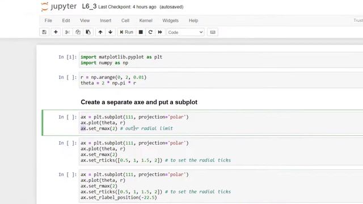Open the cell type Code dropdown
This screenshot has height=204, width=363.
point(185,32)
